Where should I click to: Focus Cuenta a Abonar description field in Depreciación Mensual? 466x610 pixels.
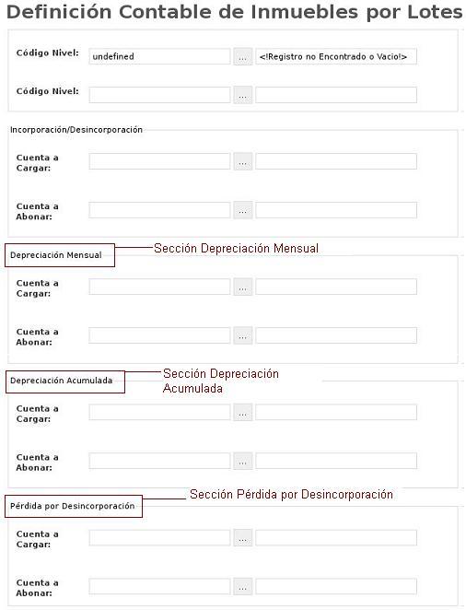click(336, 335)
